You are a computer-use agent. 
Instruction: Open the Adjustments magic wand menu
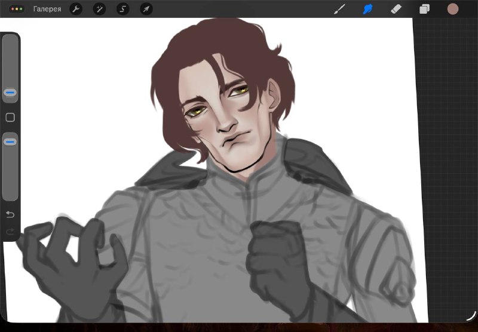99,9
